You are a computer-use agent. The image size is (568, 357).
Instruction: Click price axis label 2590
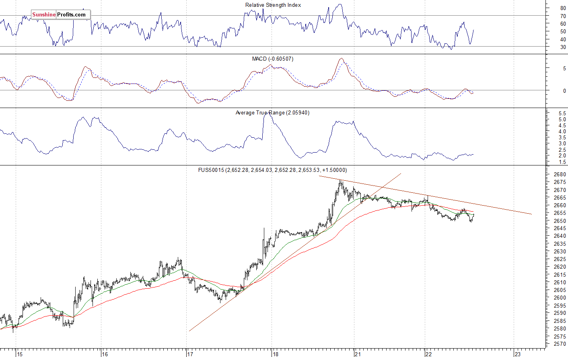pyautogui.click(x=560, y=313)
